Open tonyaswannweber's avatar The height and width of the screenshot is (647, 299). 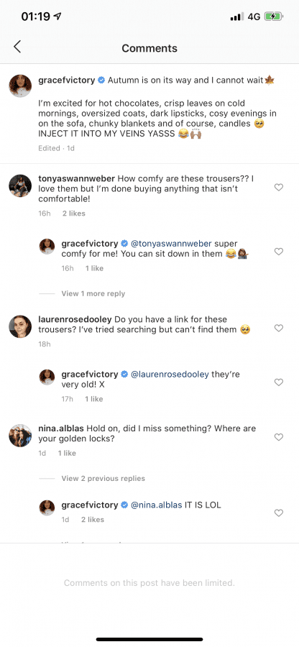tap(20, 185)
